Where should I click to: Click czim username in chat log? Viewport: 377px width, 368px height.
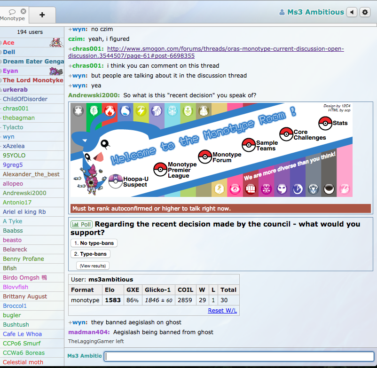pyautogui.click(x=77, y=39)
